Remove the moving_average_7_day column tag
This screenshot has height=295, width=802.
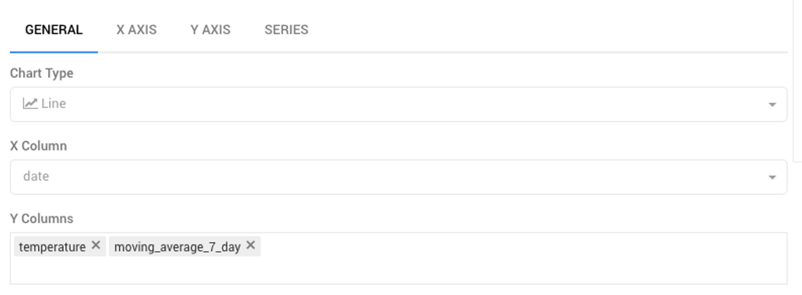[x=251, y=245]
